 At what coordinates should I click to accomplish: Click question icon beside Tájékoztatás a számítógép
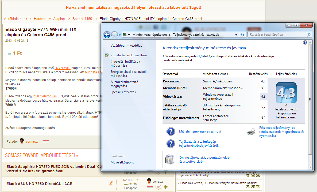171,143
